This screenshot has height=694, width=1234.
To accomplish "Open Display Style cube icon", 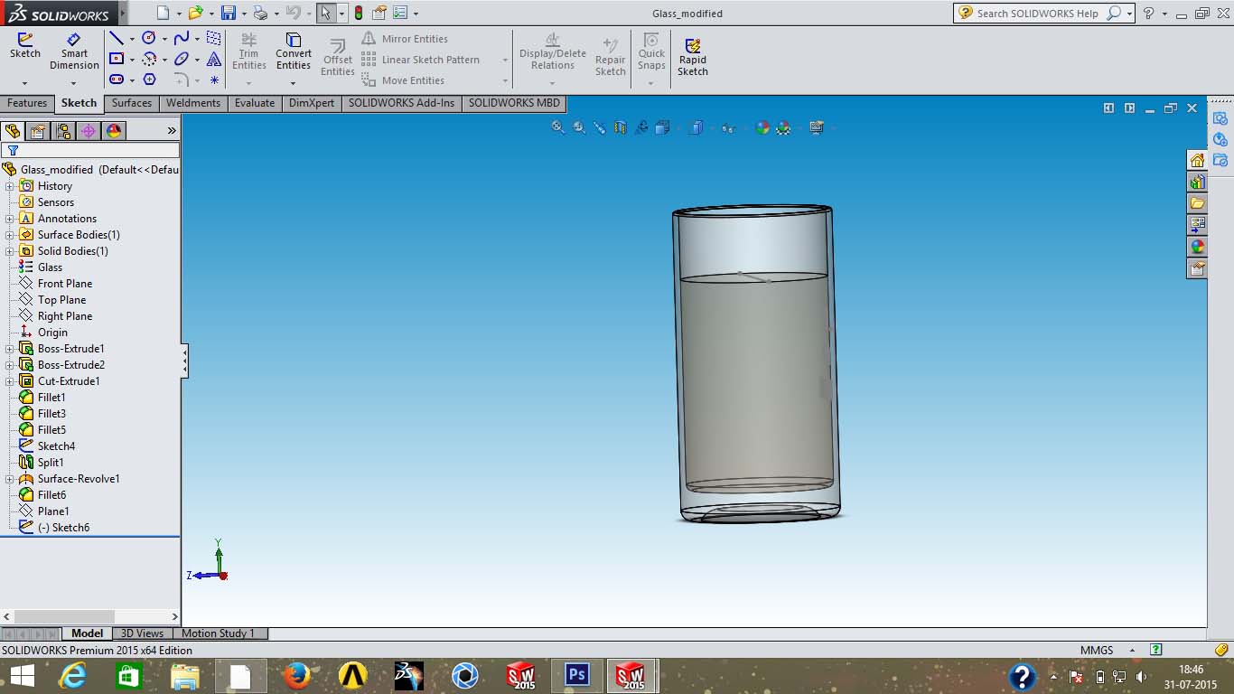I will [x=696, y=127].
